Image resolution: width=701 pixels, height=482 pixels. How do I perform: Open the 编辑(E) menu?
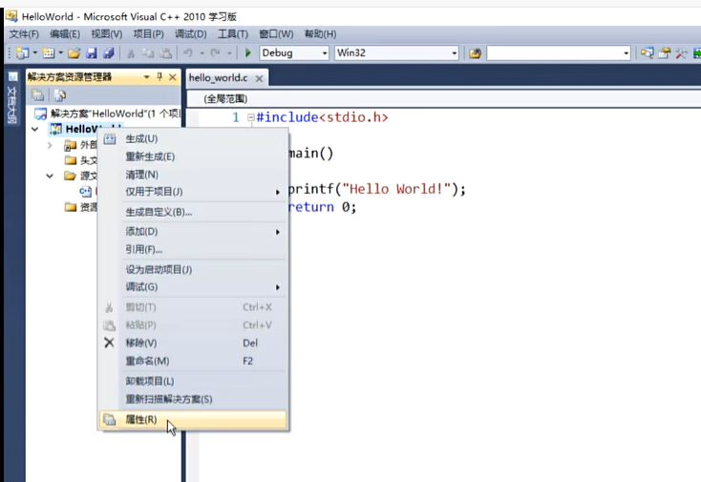(65, 34)
